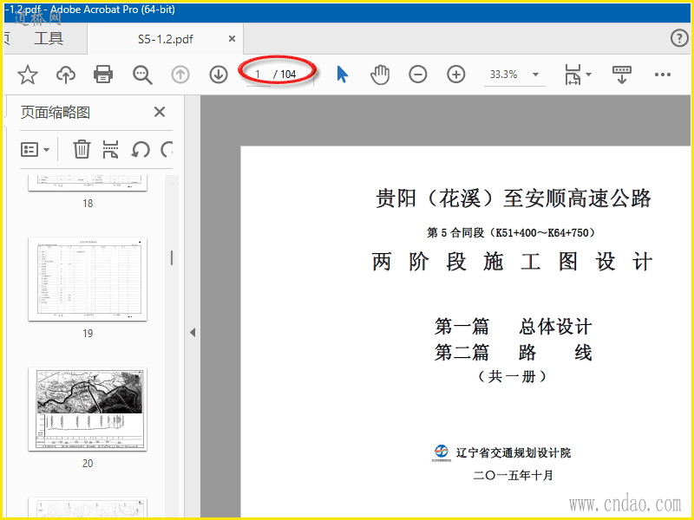The image size is (694, 520).
Task: Open thumbnail panel options dropdown menu
Action: pyautogui.click(x=36, y=149)
